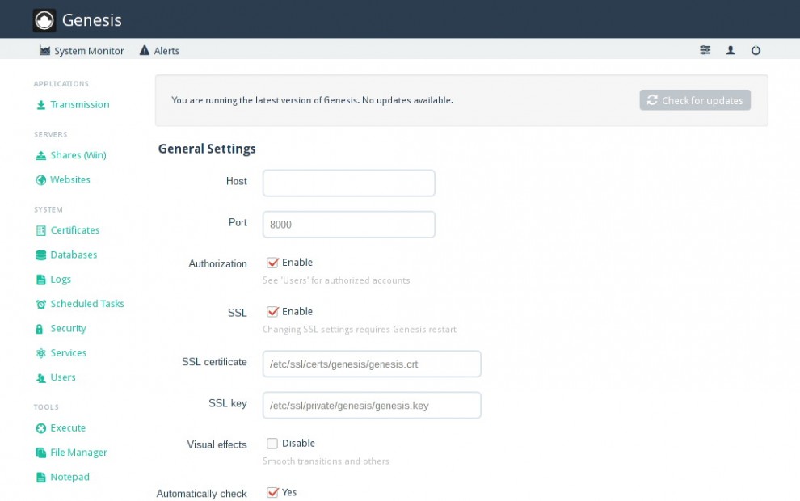Click the Notepad icon
The height and width of the screenshot is (501, 800).
tap(41, 478)
